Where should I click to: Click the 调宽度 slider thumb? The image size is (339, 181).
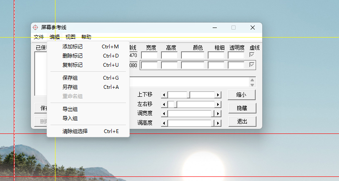click(x=213, y=113)
